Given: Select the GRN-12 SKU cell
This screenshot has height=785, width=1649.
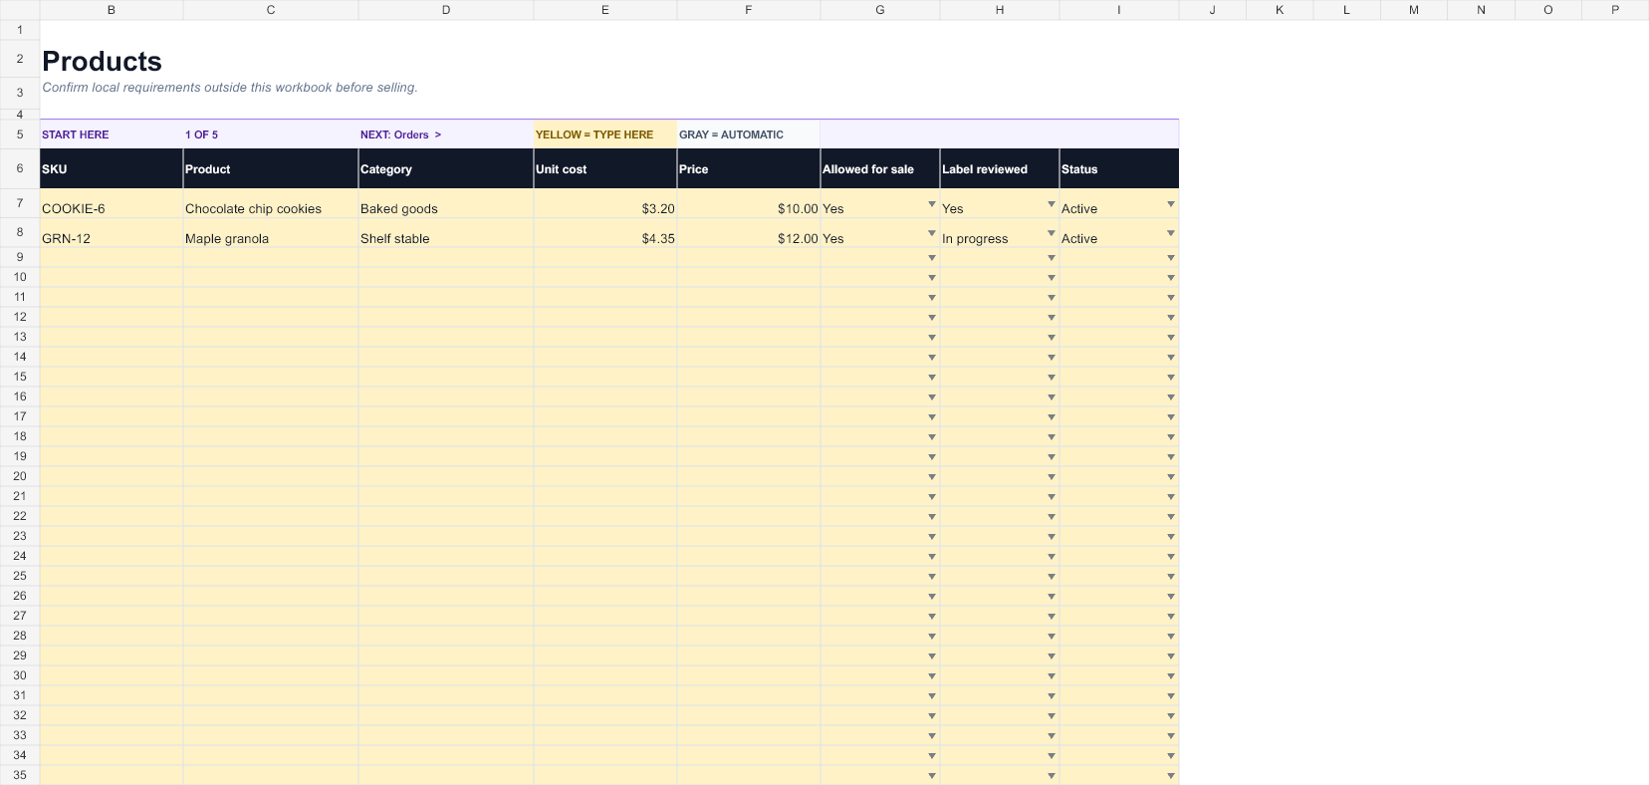Looking at the screenshot, I should 112,233.
